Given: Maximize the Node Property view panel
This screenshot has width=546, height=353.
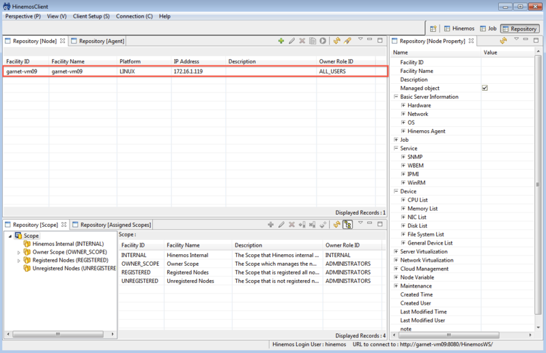Looking at the screenshot, I should [536, 40].
